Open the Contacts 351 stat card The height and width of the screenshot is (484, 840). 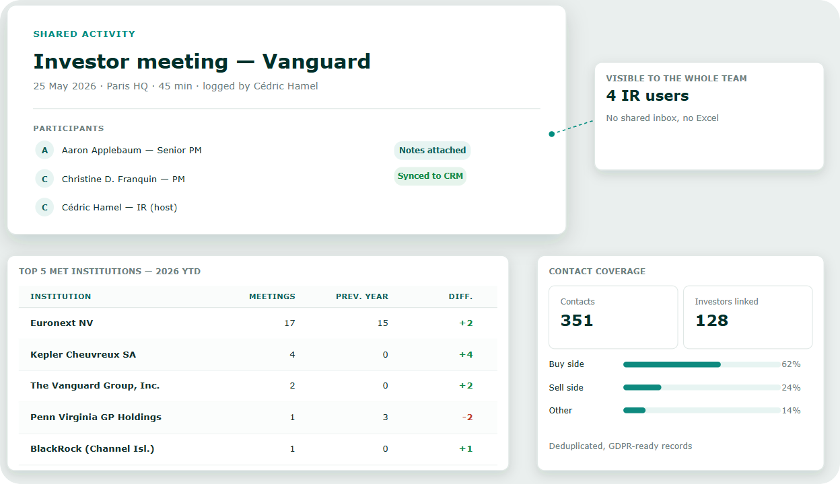point(613,317)
